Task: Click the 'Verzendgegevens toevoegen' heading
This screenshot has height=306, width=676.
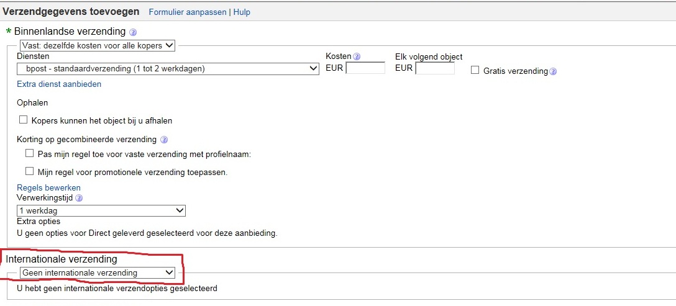Action: 72,12
